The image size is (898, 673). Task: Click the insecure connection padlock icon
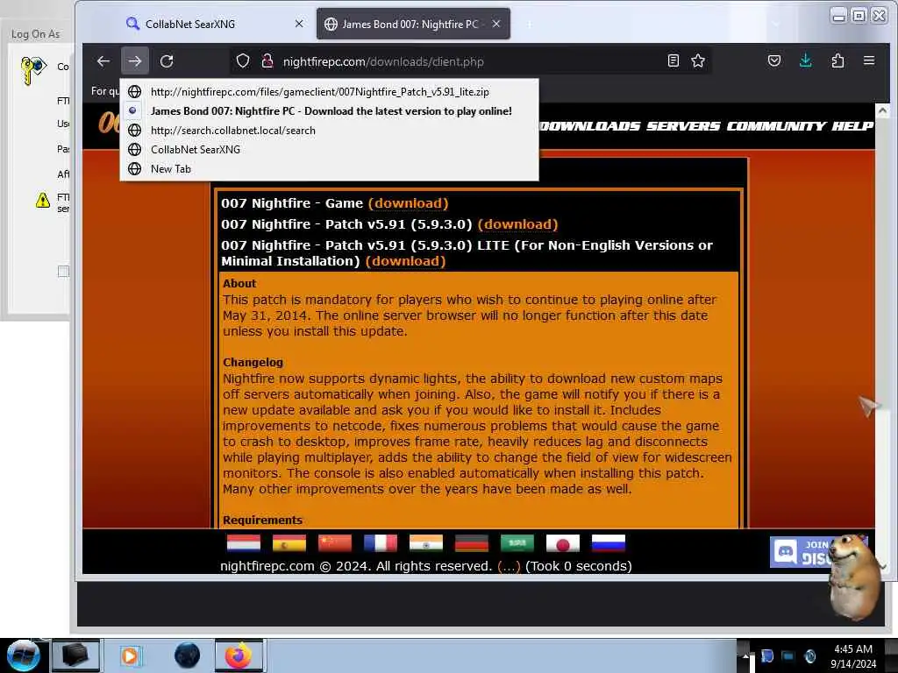pos(267,61)
